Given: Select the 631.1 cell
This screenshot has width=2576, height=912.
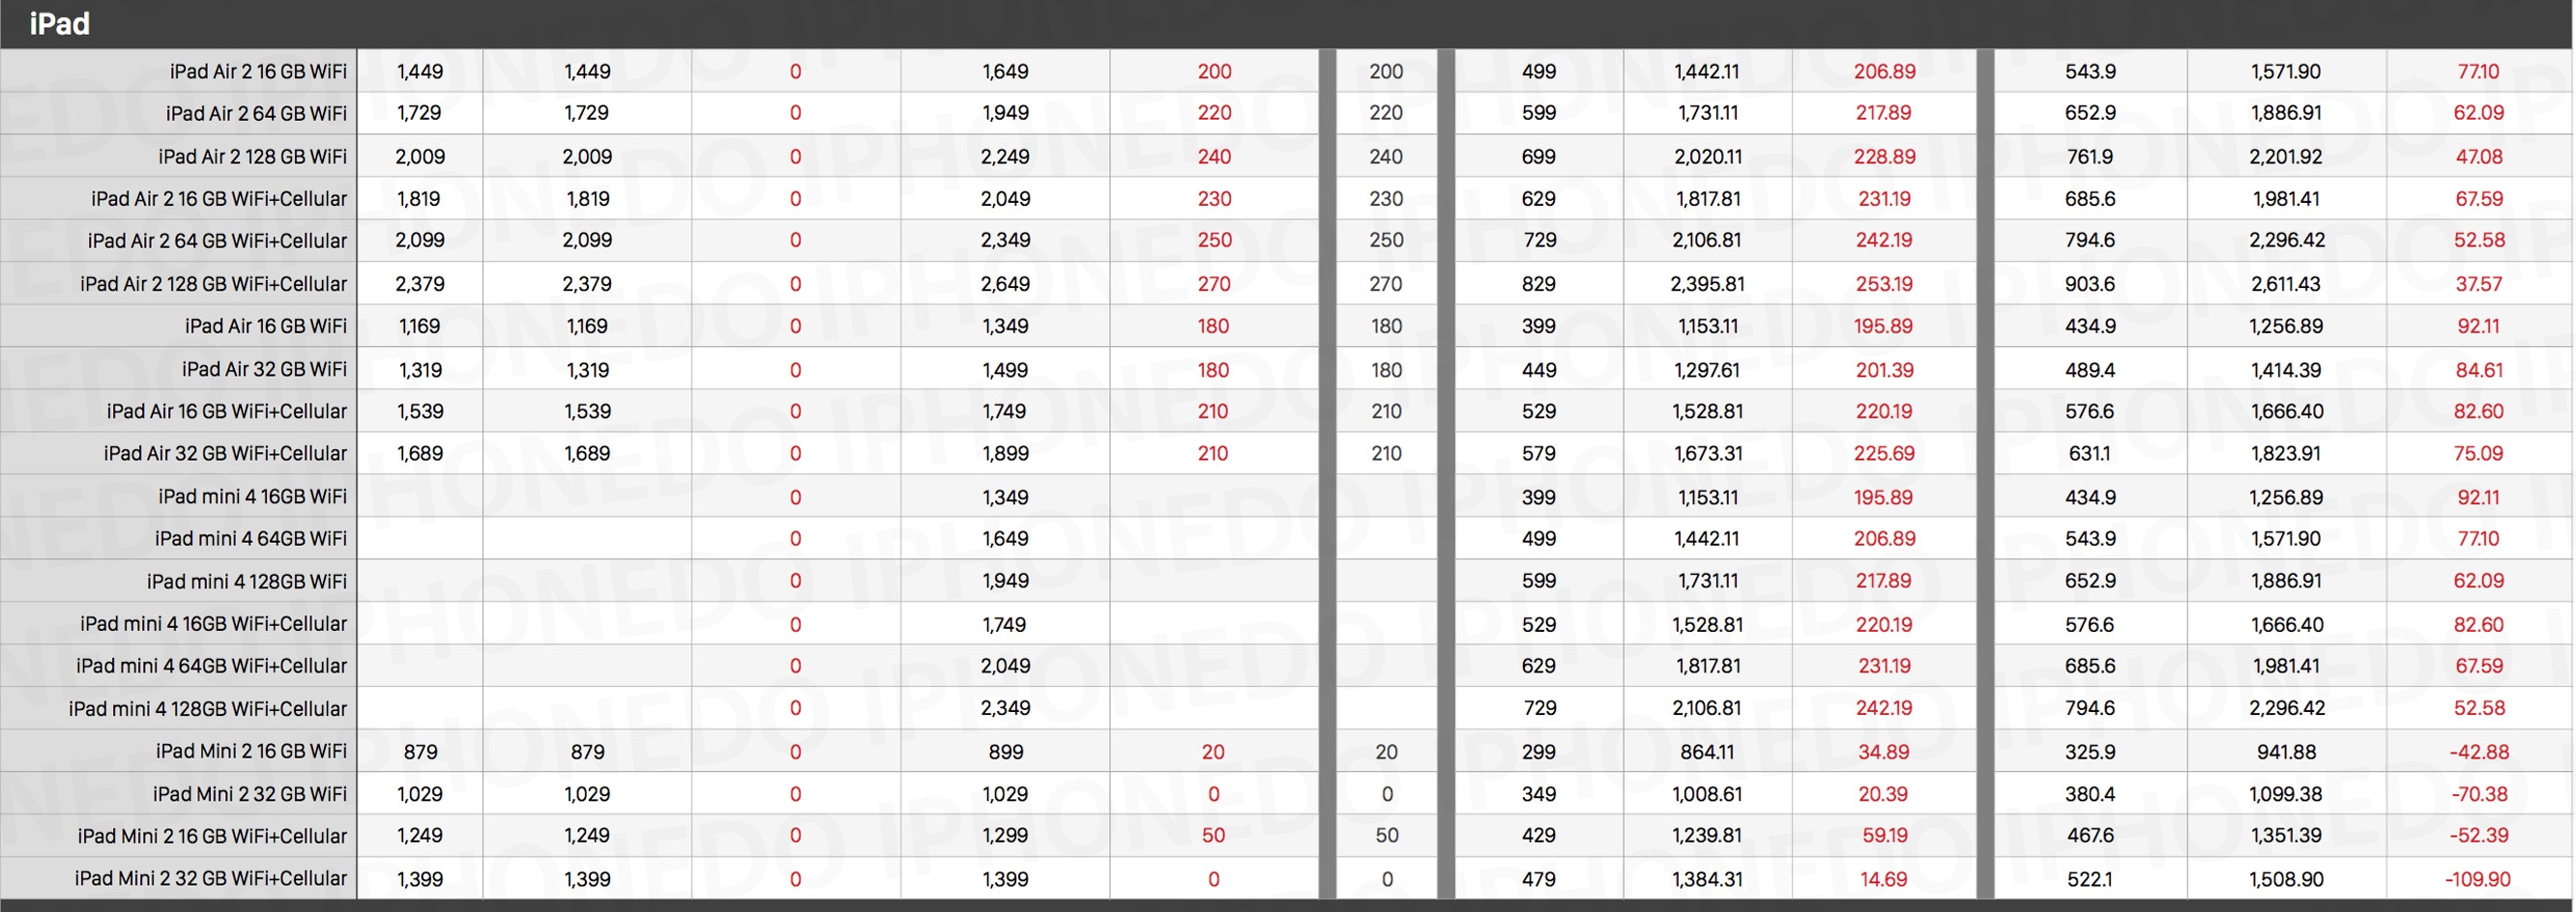Looking at the screenshot, I should 2090,453.
